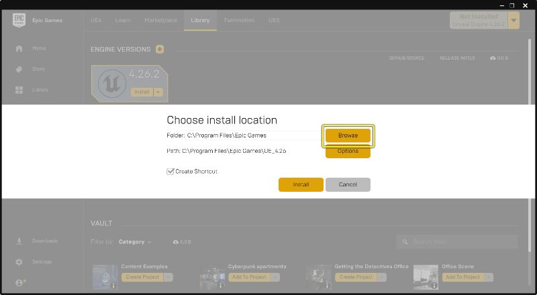Switch to the Marketplace tab
This screenshot has height=295, width=537.
(x=160, y=20)
